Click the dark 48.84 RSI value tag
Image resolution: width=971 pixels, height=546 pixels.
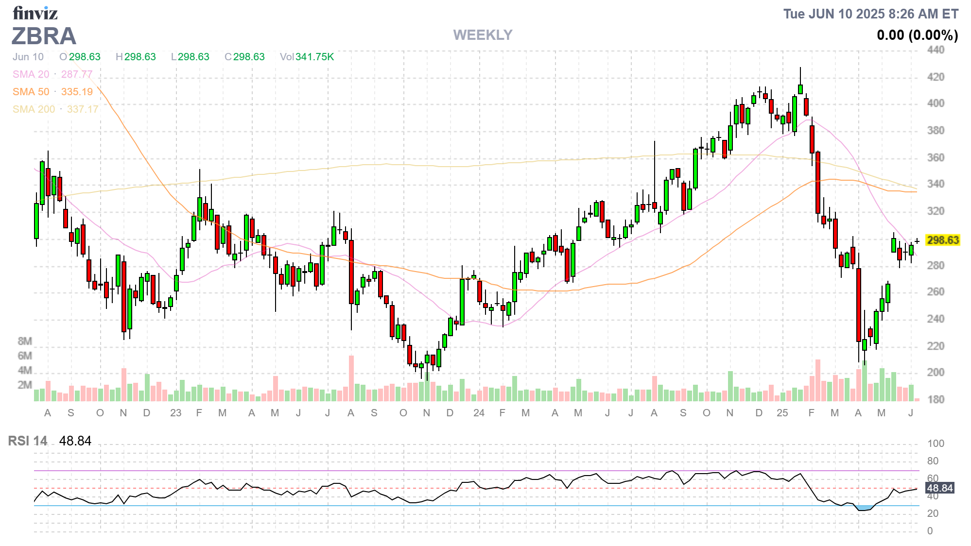tap(939, 488)
